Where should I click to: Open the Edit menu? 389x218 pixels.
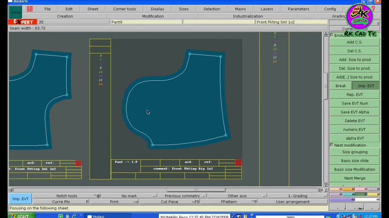click(69, 9)
